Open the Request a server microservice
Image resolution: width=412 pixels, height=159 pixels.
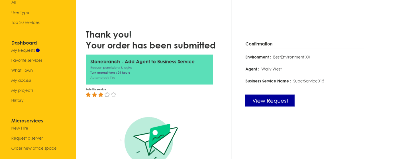coord(27,138)
